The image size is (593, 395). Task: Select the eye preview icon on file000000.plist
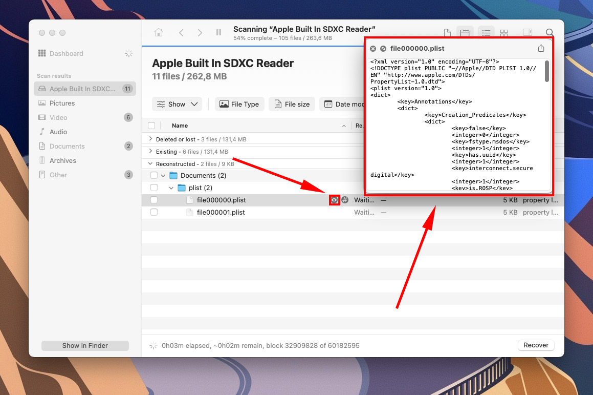click(335, 200)
